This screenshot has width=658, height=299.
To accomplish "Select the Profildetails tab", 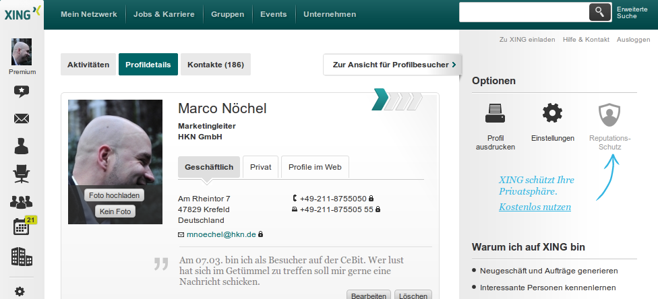I will pyautogui.click(x=148, y=65).
